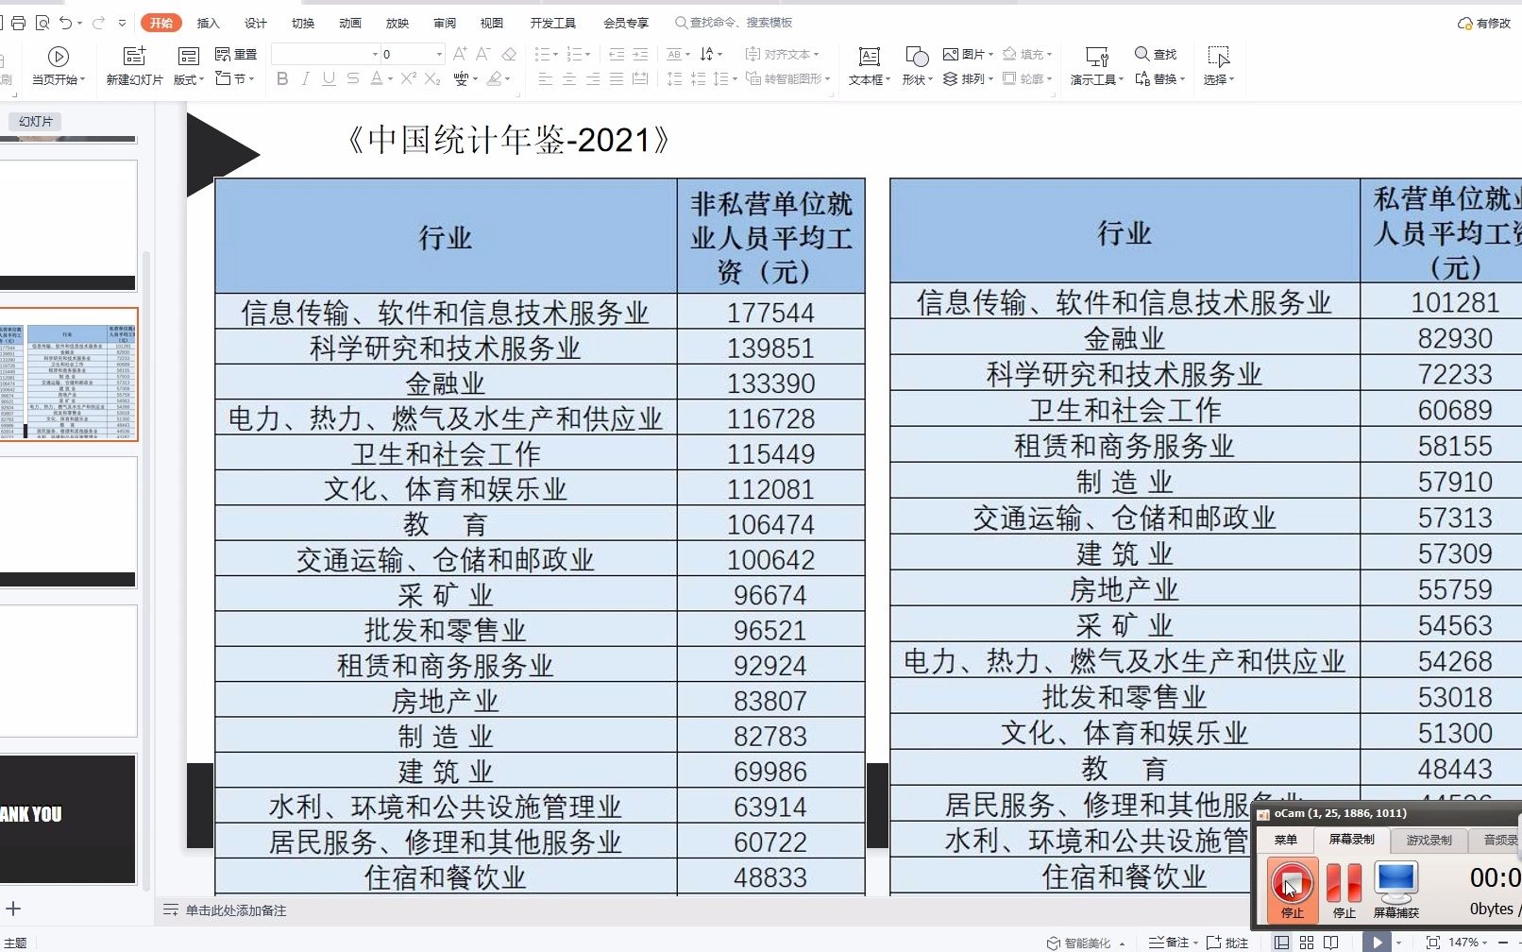Image resolution: width=1522 pixels, height=952 pixels.
Task: Center align text
Action: (569, 78)
